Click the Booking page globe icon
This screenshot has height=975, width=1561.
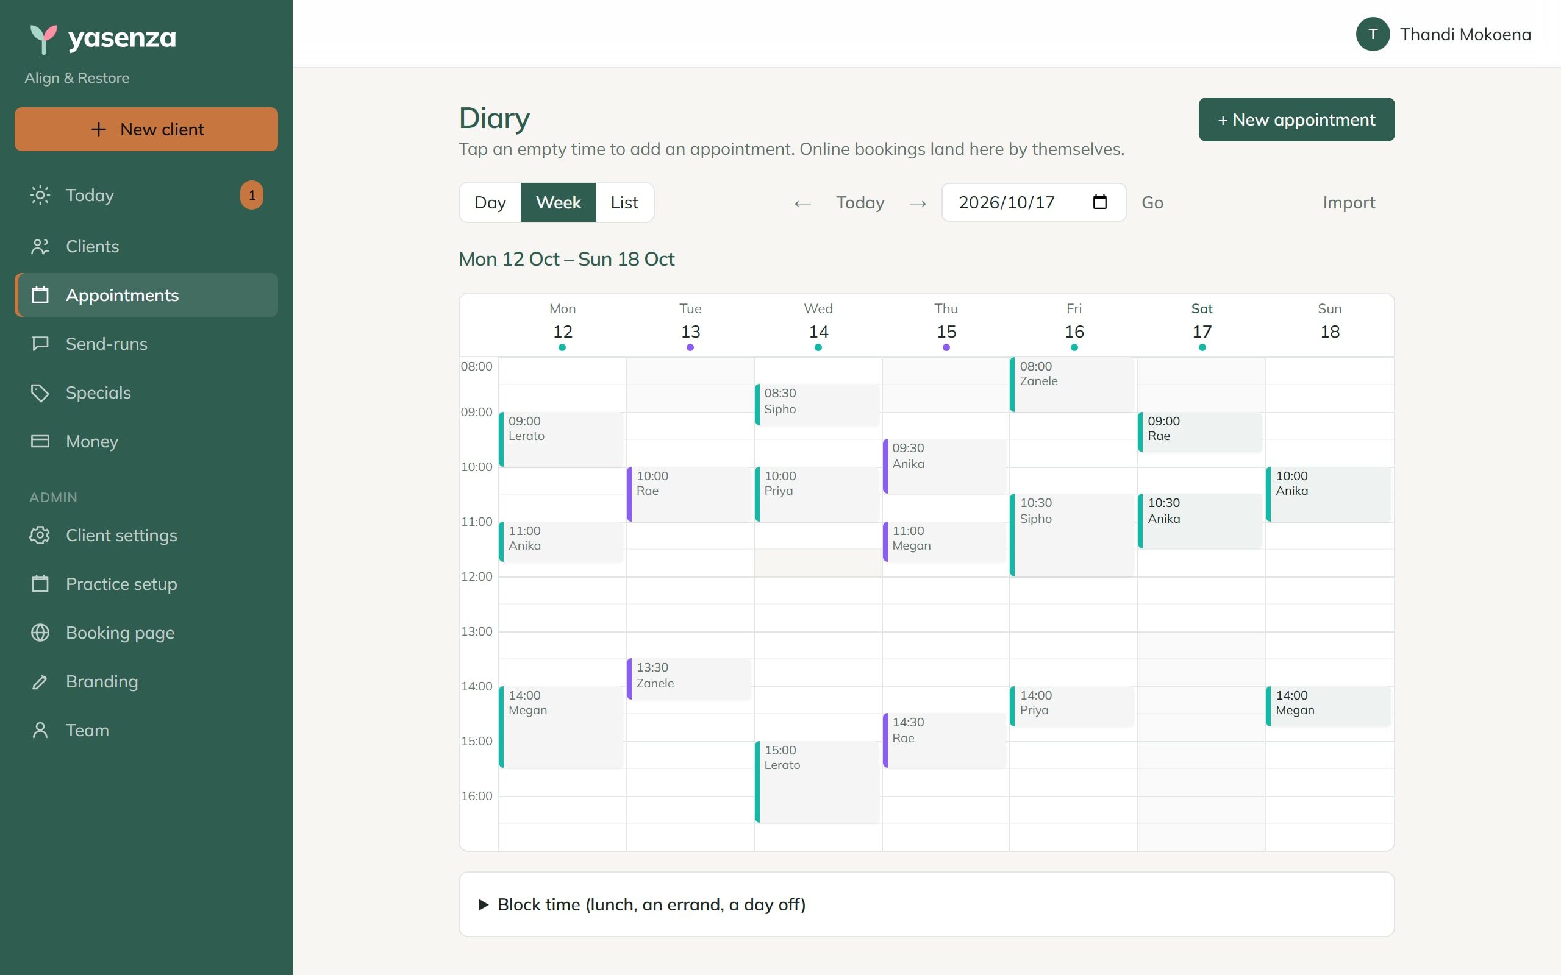[x=40, y=633]
